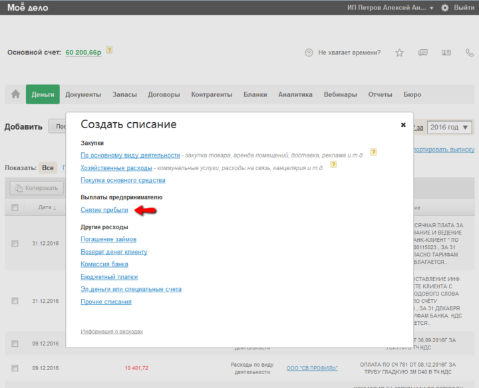The image size is (479, 388).
Task: Click 'Хозяйственные расходы' link
Action: click(116, 168)
